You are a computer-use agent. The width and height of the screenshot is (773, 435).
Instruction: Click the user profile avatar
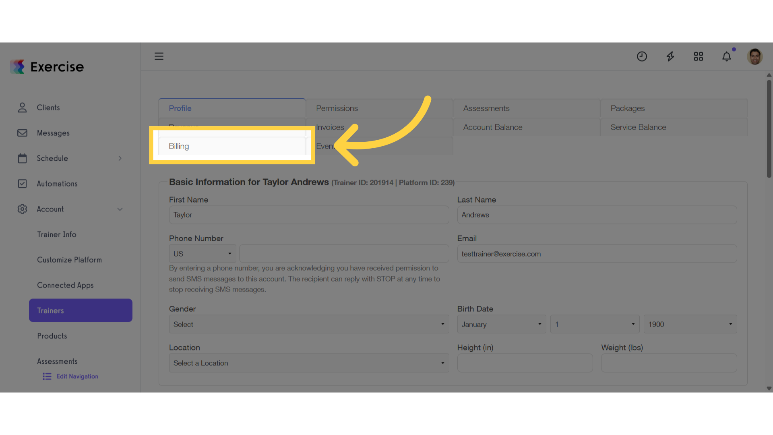point(755,56)
